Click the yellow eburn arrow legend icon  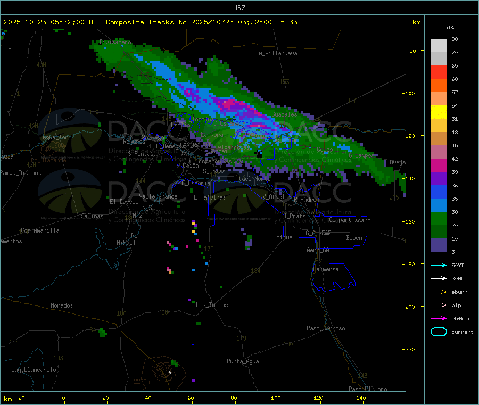tap(439, 292)
